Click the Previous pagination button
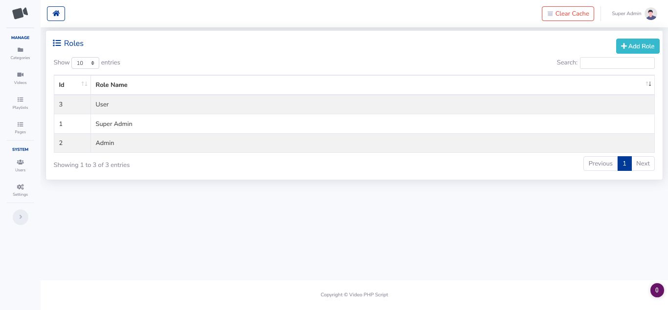 [600, 164]
